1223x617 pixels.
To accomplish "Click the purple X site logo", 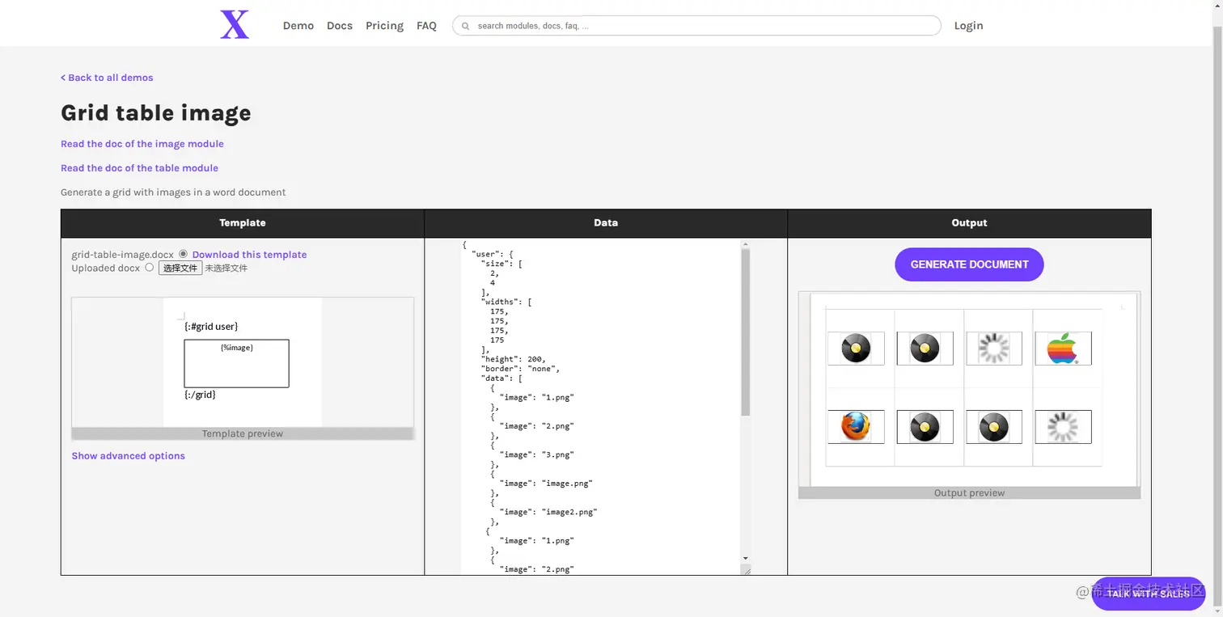I will click(235, 24).
